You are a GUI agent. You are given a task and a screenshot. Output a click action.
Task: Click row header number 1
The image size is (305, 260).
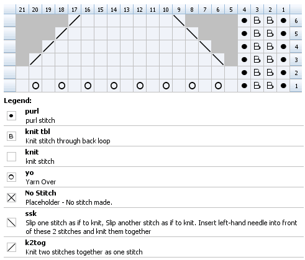(x=296, y=86)
